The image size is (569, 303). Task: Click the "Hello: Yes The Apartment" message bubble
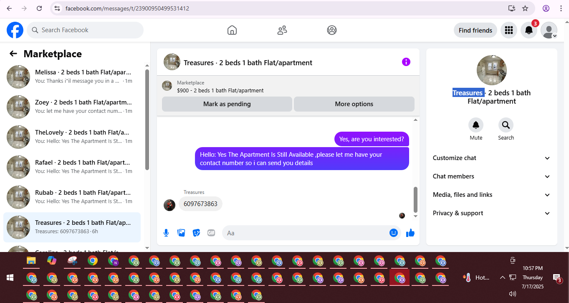pyautogui.click(x=302, y=158)
